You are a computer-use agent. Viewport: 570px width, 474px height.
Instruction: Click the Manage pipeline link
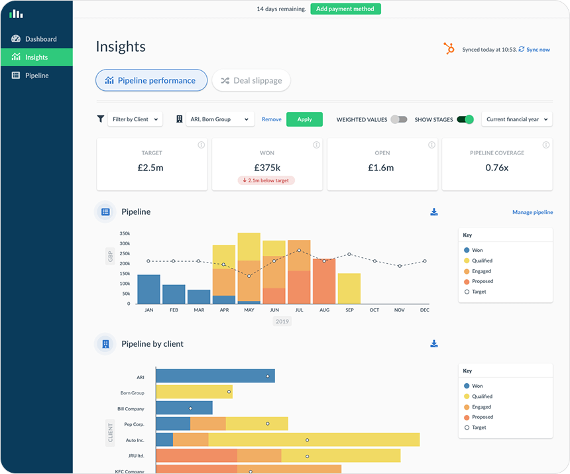(x=532, y=212)
